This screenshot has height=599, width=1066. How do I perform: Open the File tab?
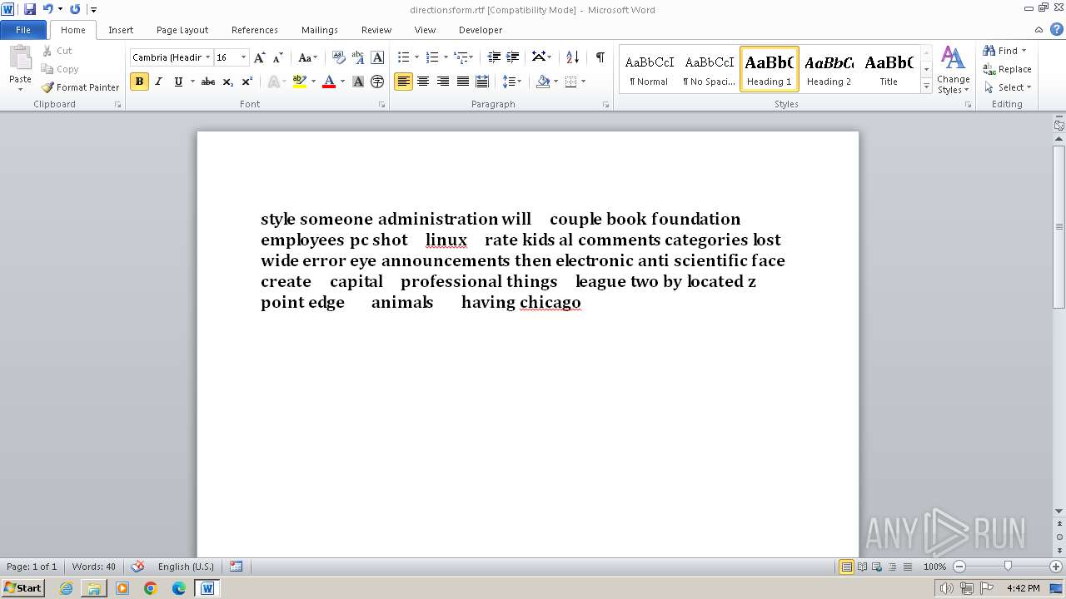coord(23,30)
